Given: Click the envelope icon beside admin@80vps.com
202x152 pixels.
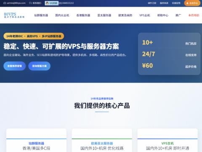Looking at the screenshot, I should (5, 3).
